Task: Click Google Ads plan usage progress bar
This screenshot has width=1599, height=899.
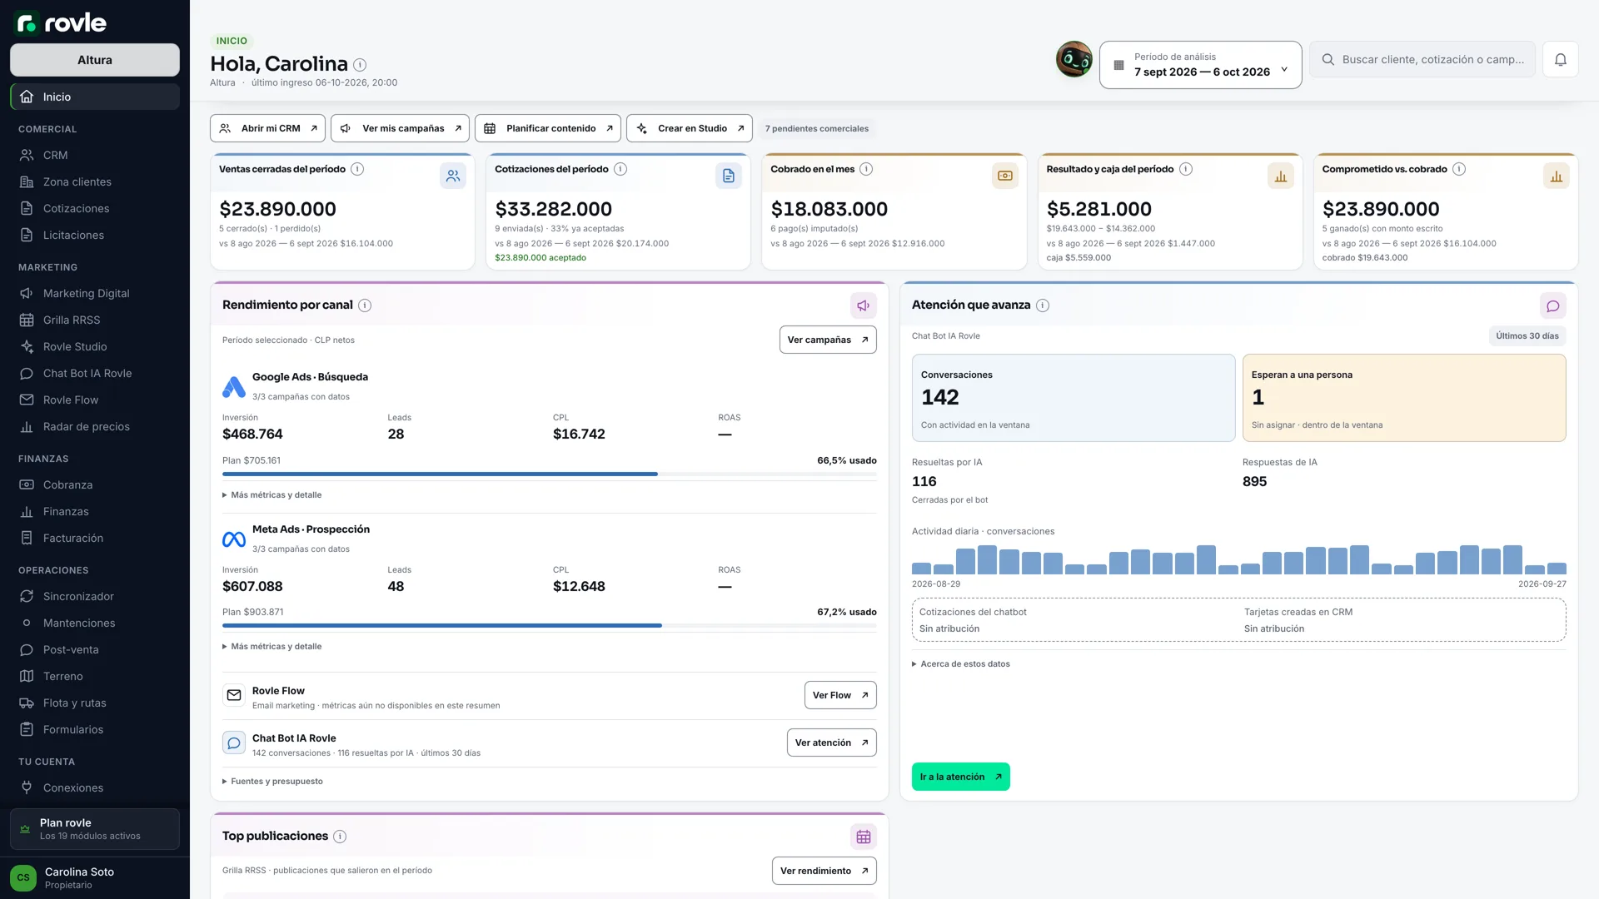Action: coord(550,474)
